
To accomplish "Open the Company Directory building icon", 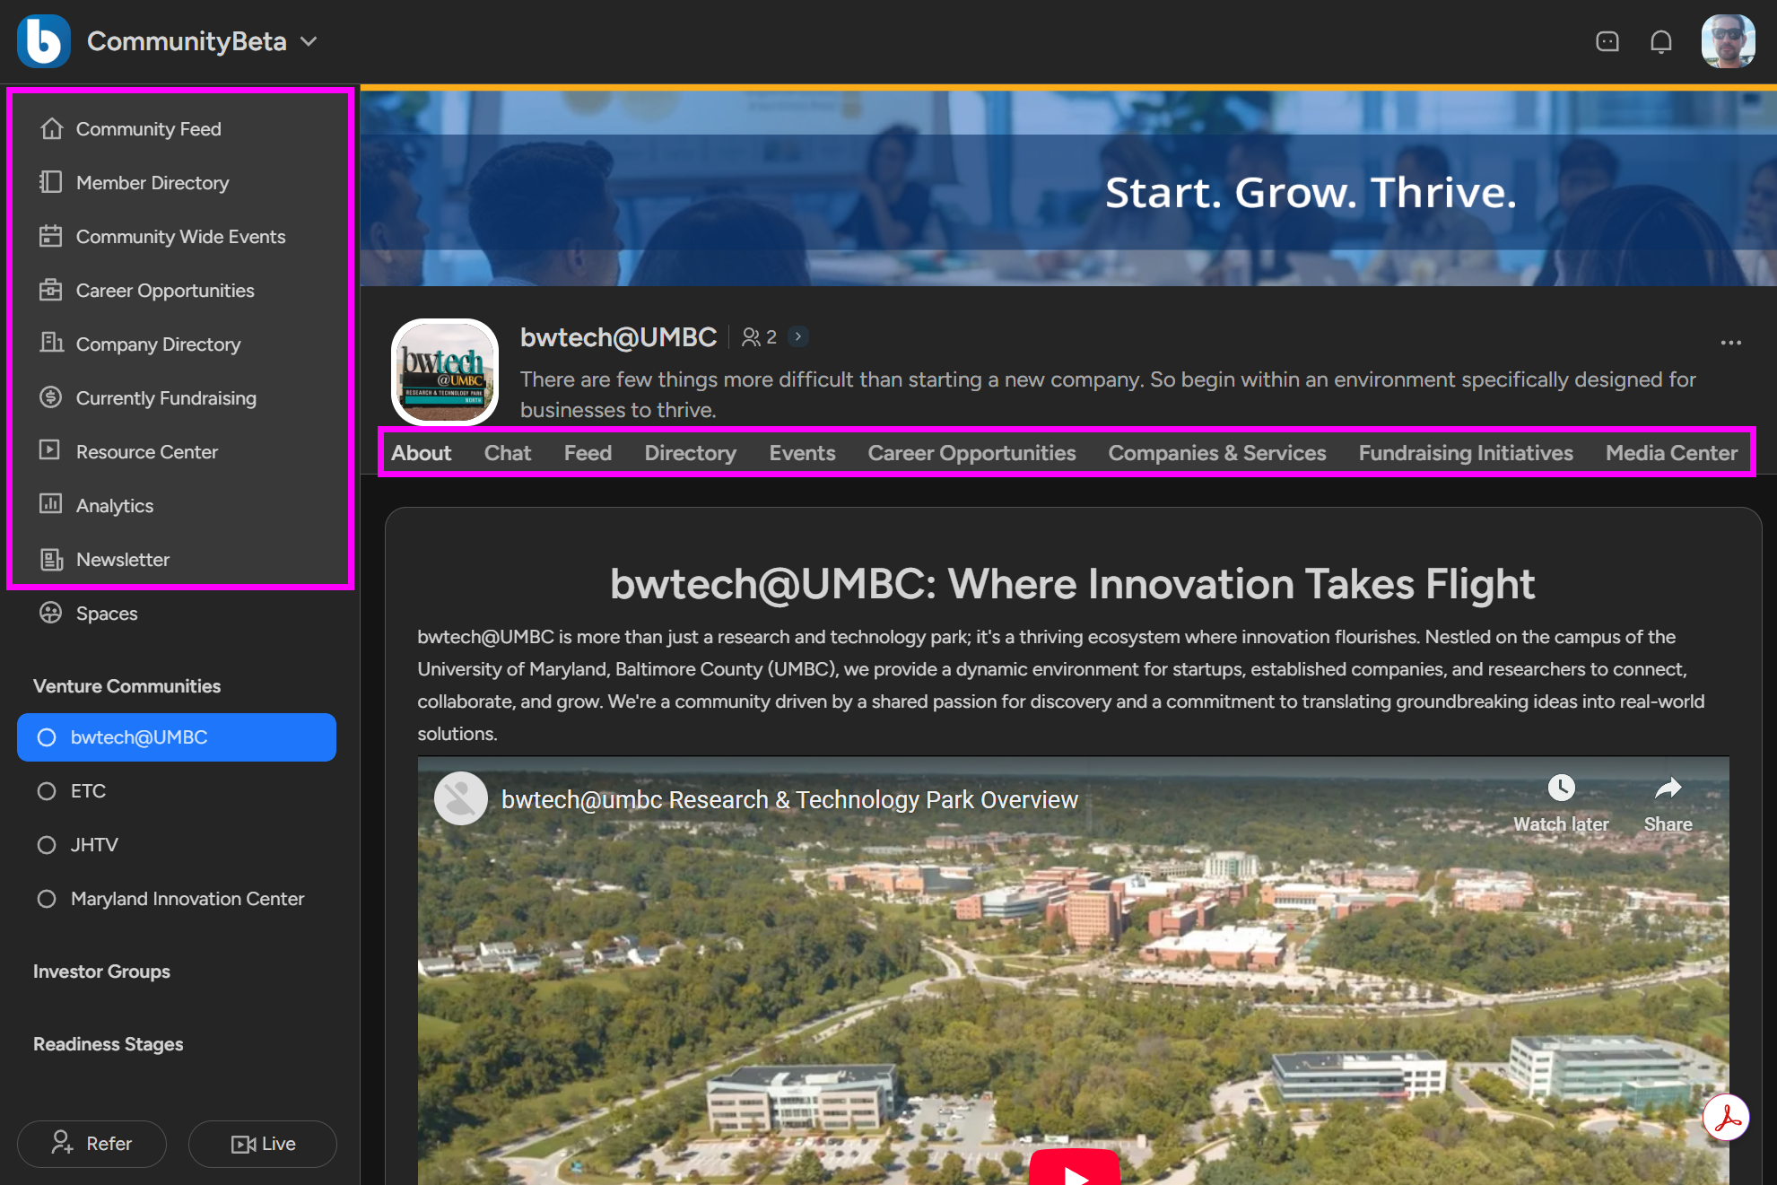I will [51, 344].
